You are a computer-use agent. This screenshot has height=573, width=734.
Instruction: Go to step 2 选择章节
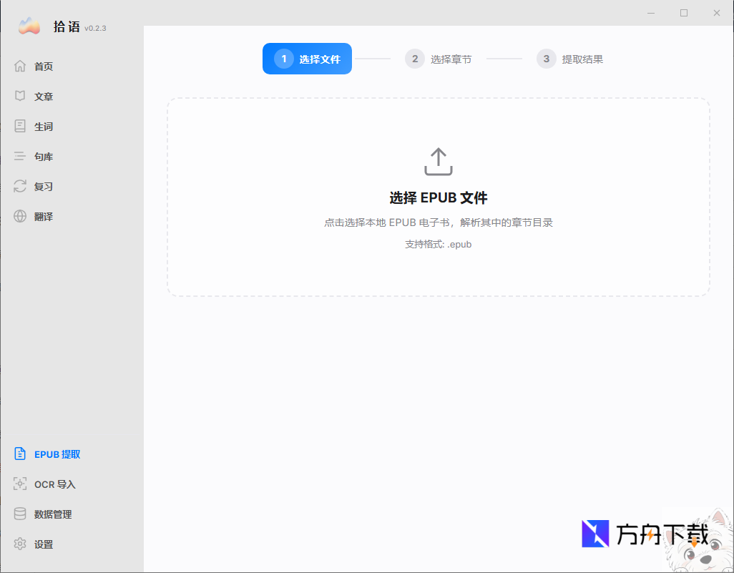439,59
